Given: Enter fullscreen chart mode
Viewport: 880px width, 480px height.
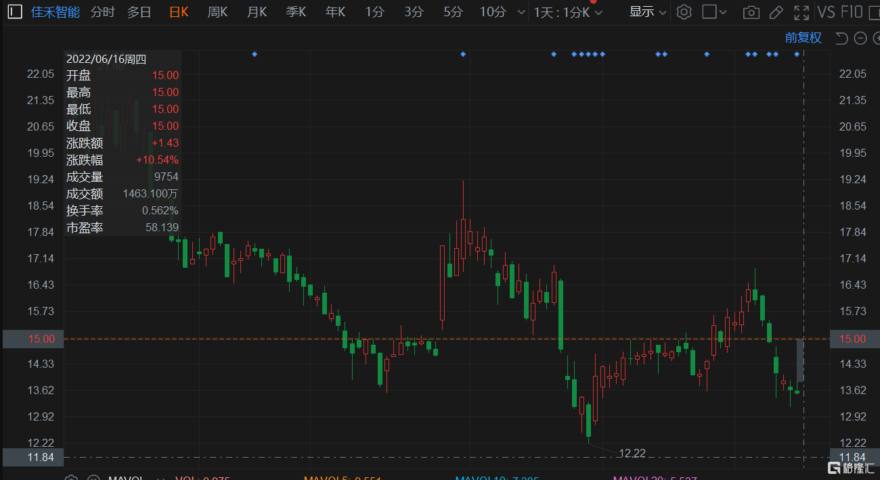Looking at the screenshot, I should [x=801, y=12].
